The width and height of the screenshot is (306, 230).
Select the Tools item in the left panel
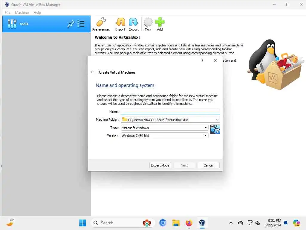pyautogui.click(x=46, y=24)
